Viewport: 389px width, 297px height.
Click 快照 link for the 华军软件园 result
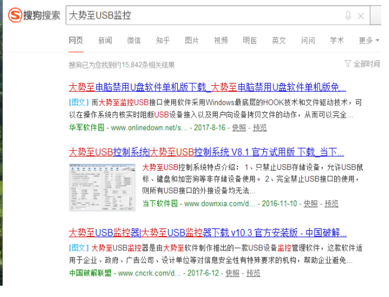[x=239, y=128]
